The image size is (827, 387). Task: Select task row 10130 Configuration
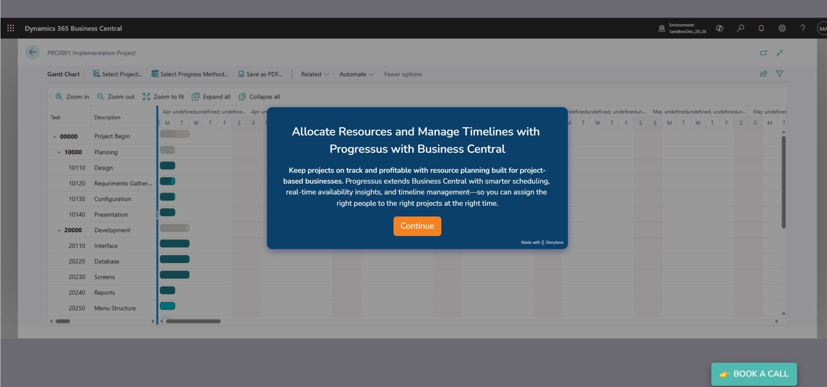(102, 199)
